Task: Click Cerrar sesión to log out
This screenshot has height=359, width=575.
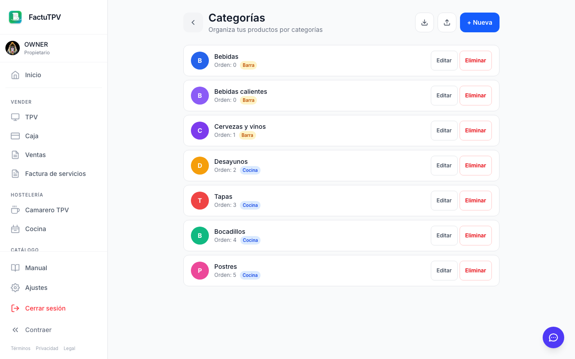Action: [54, 308]
